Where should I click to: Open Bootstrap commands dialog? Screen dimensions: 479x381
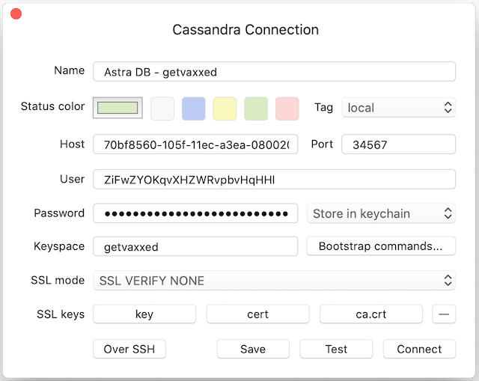(381, 246)
